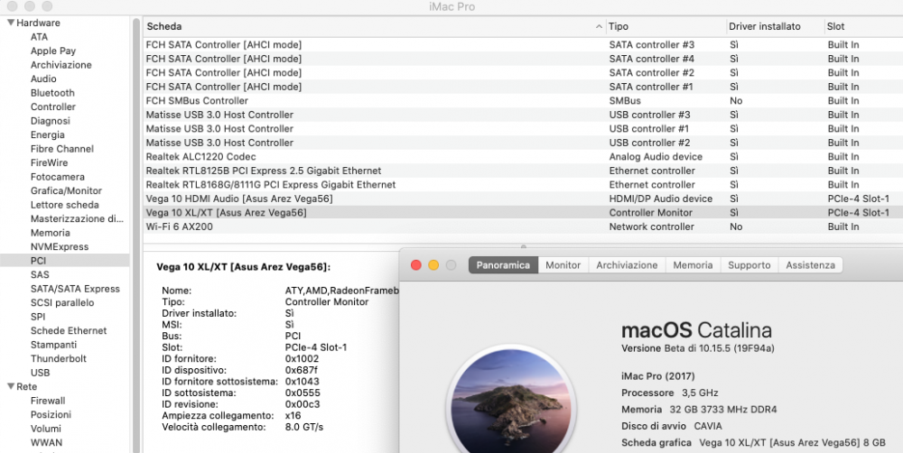Viewport: 903px width, 453px height.
Task: Close the About This Mac window
Action: pos(415,264)
